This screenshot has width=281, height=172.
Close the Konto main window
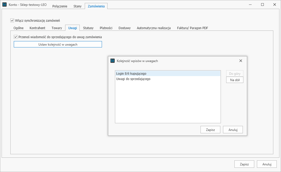tap(275, 5)
